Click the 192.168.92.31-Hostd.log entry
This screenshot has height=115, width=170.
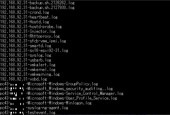pyautogui.click(x=24, y=22)
